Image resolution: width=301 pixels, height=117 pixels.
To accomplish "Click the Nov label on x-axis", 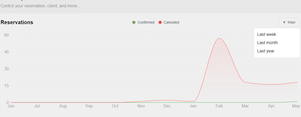I will [141, 106].
